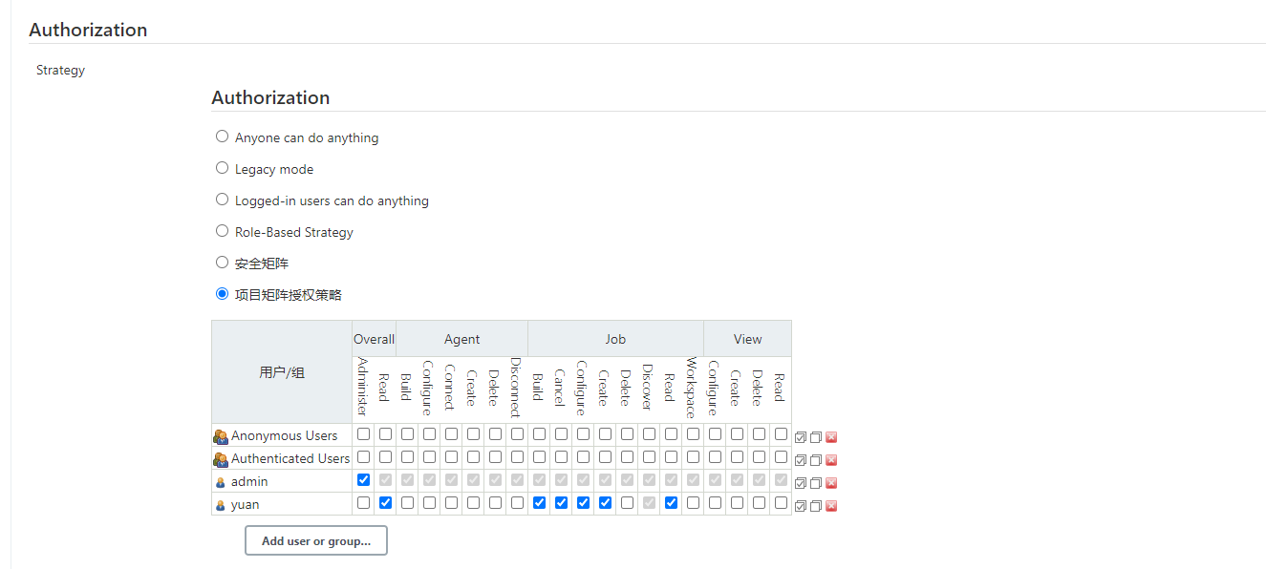The width and height of the screenshot is (1266, 569).
Task: Select the Anyone can do anything option
Action: coord(222,136)
